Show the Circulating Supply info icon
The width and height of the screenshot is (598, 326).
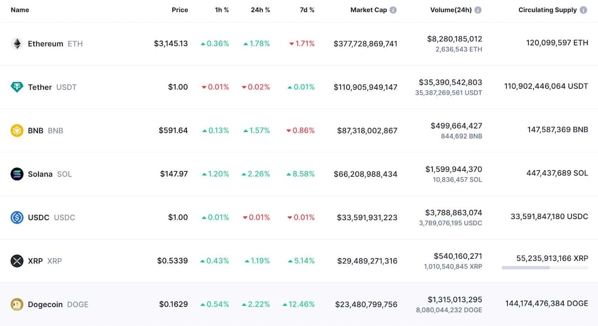coord(583,10)
